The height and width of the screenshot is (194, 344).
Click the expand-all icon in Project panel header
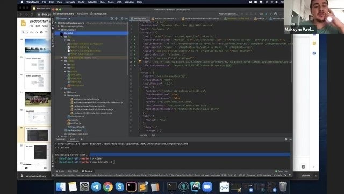(x=117, y=19)
